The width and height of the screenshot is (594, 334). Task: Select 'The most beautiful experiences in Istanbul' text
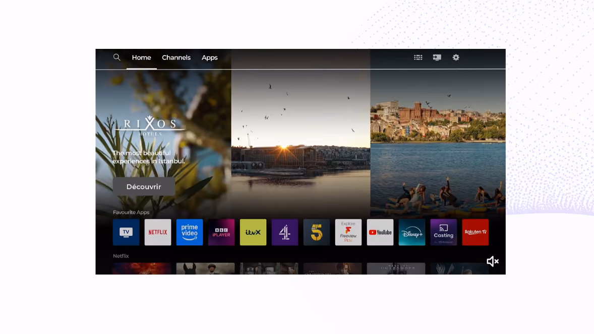point(149,157)
